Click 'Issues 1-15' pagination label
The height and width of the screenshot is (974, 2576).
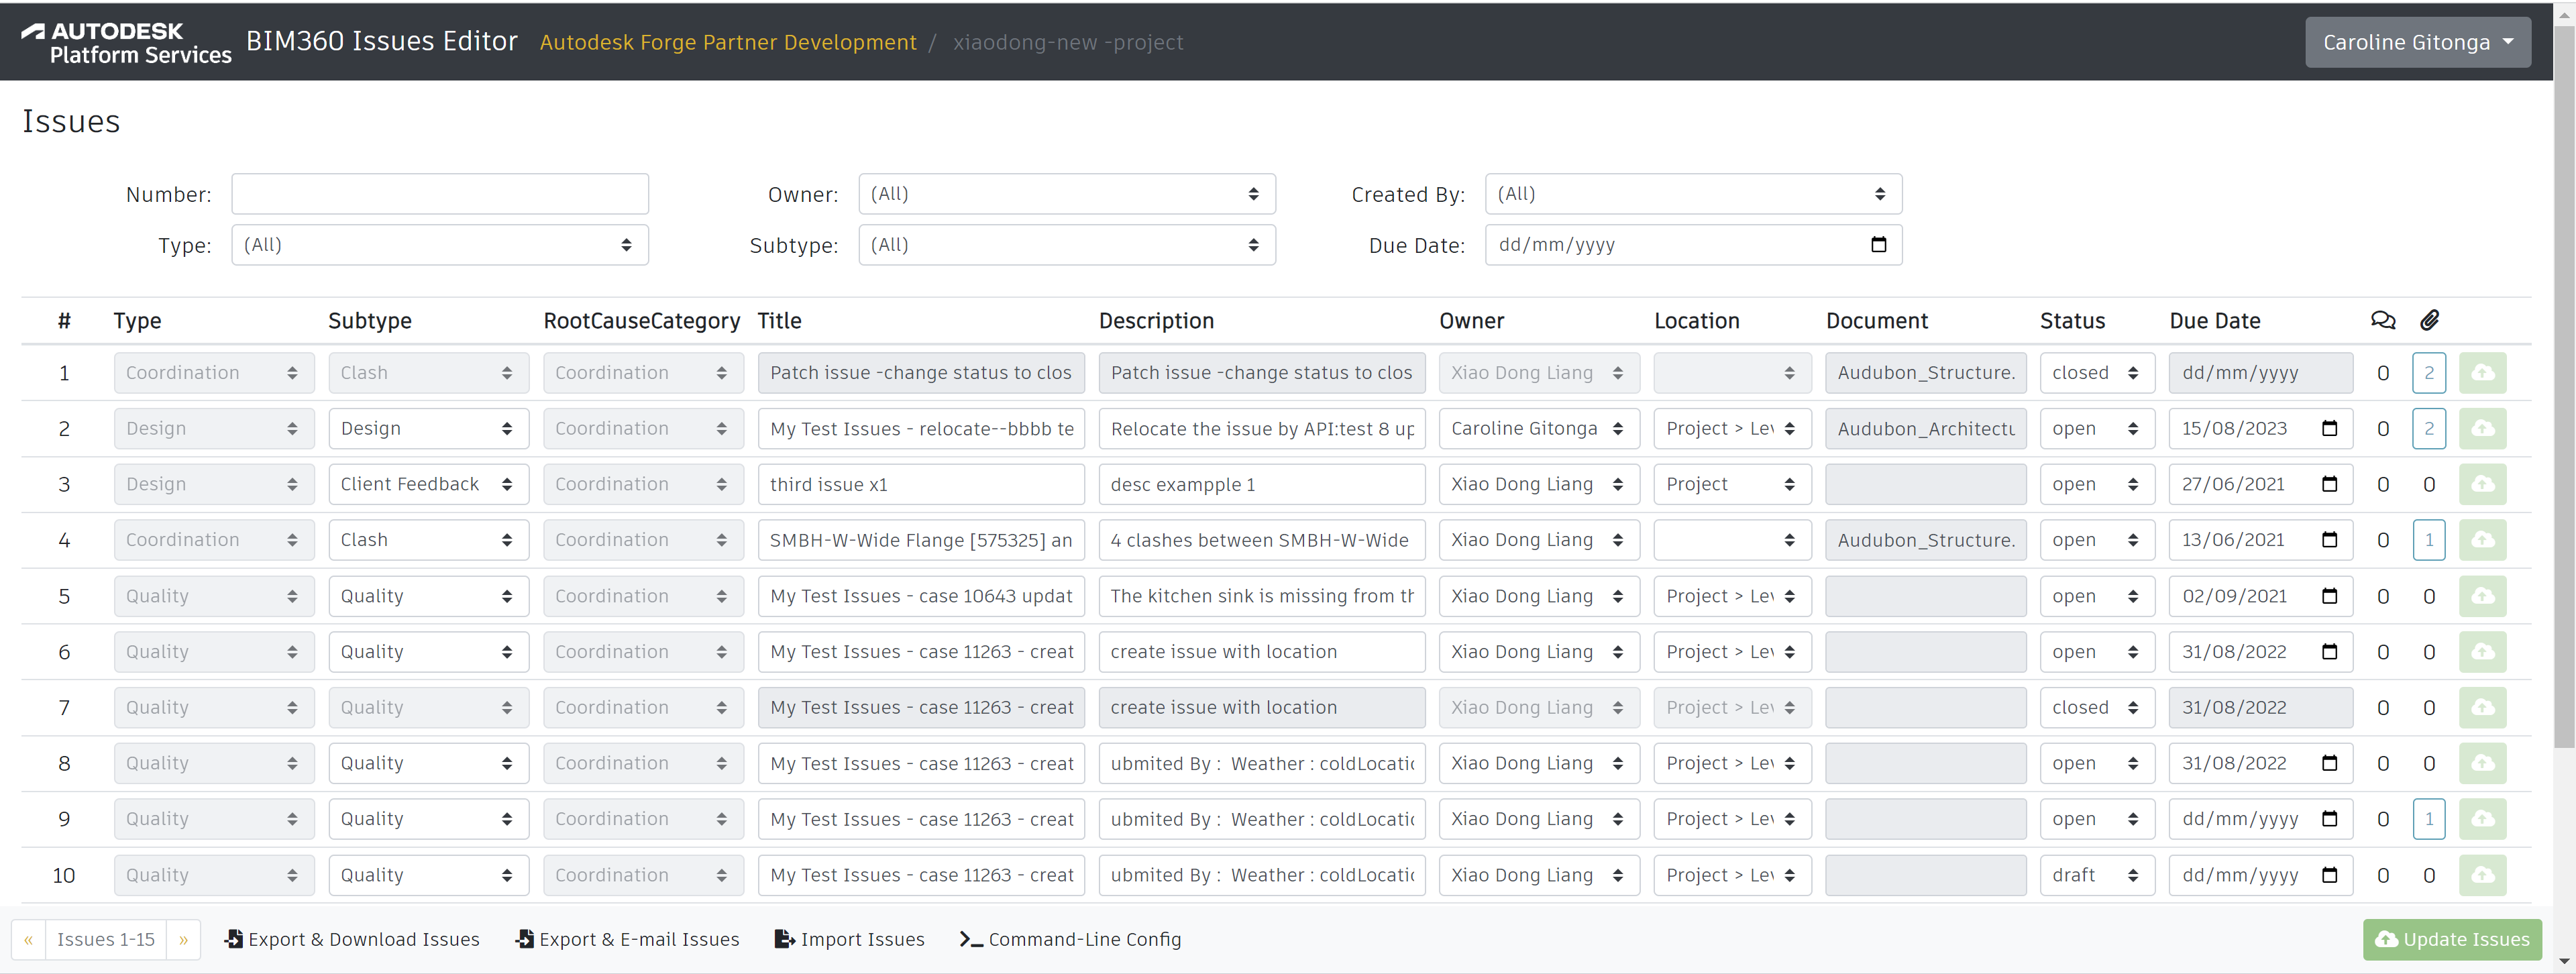coord(106,940)
